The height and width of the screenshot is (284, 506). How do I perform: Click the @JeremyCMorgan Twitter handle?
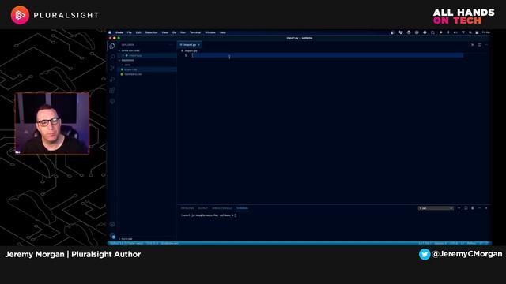click(466, 254)
